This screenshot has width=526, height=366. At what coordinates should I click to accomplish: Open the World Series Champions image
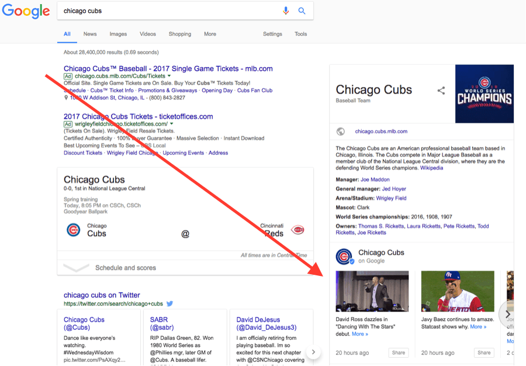pos(485,94)
